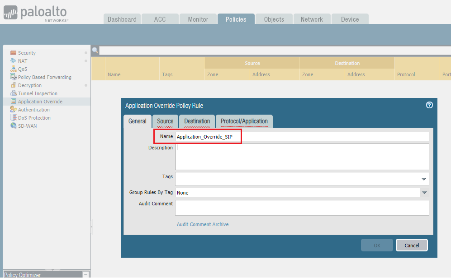Select NAT in the policy tree
This screenshot has height=278, width=451.
point(23,61)
